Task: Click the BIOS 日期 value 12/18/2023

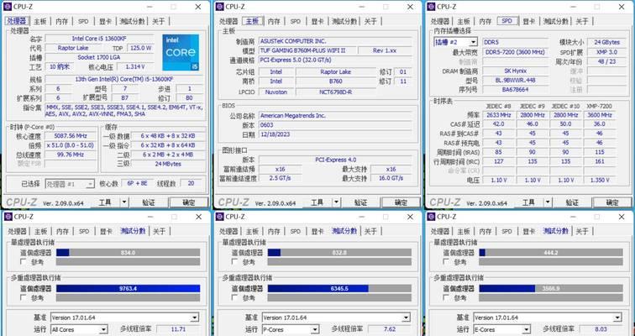Action: pos(335,134)
